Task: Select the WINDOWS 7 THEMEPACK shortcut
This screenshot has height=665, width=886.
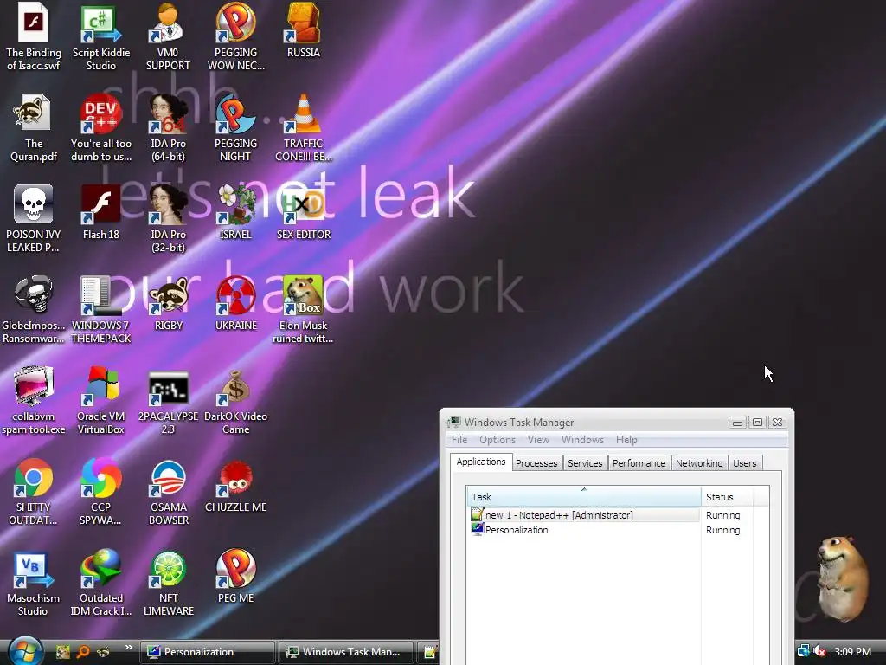Action: (x=100, y=310)
